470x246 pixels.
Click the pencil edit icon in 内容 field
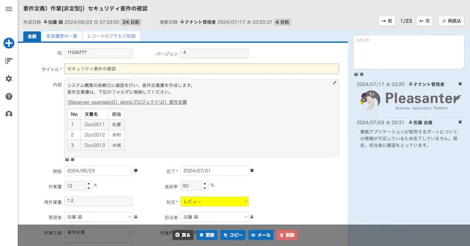334,83
